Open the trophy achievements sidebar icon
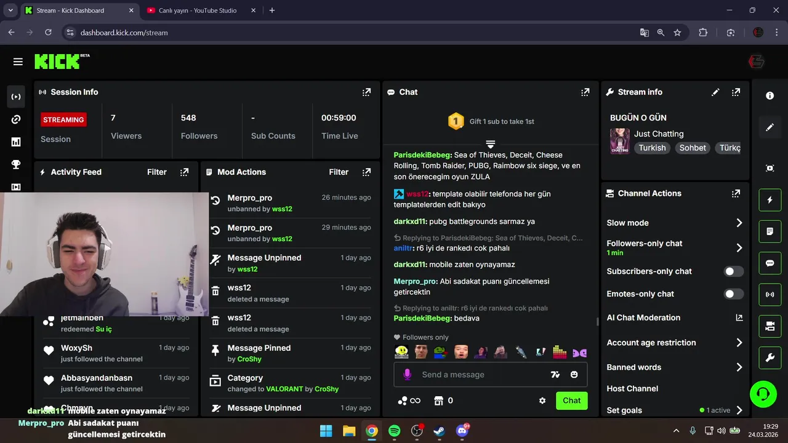This screenshot has height=443, width=788. [16, 164]
